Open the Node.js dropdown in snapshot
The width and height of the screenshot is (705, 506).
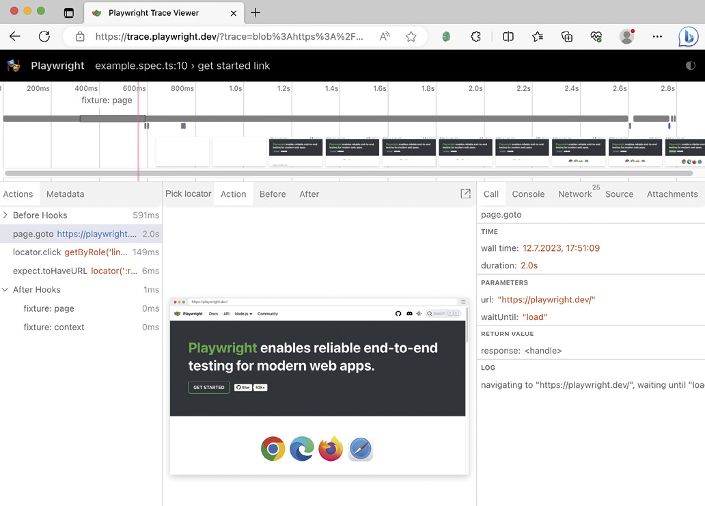pos(243,314)
